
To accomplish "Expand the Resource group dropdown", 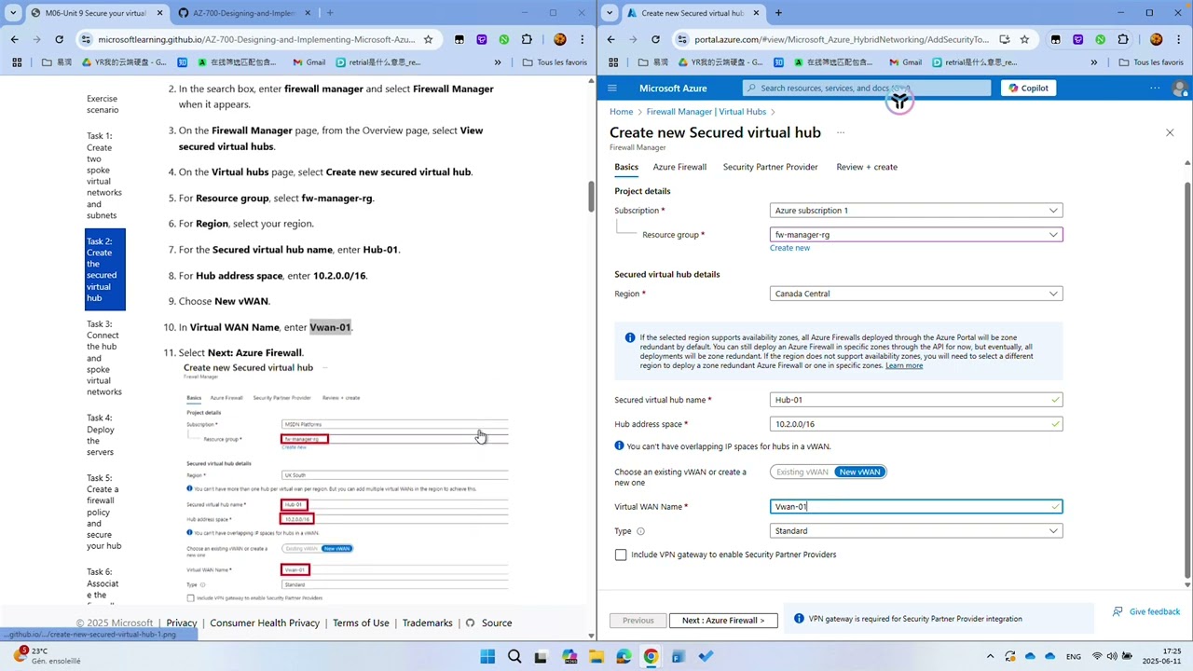I will tap(916, 235).
